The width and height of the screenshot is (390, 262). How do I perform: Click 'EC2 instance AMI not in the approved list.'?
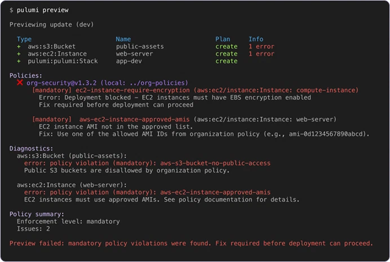coord(116,127)
